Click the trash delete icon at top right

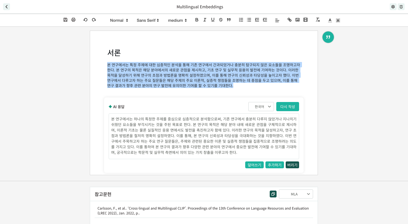click(401, 7)
